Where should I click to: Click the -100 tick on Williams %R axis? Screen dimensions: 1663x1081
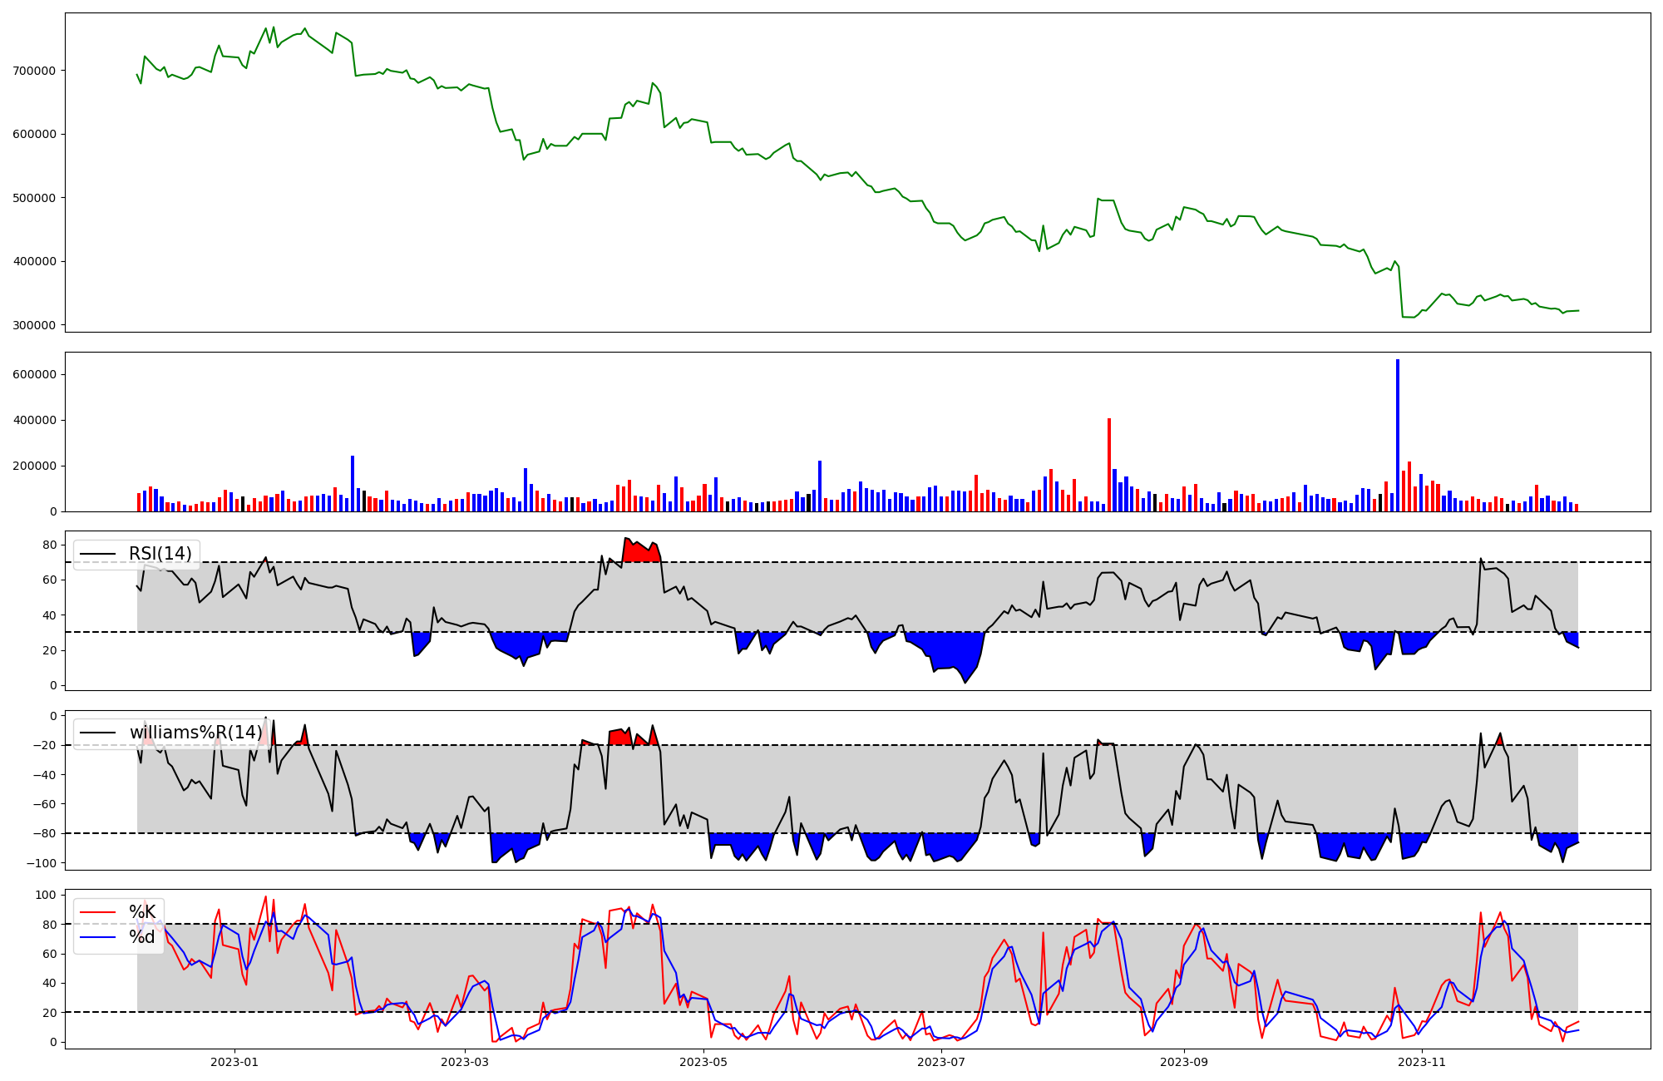(x=42, y=863)
